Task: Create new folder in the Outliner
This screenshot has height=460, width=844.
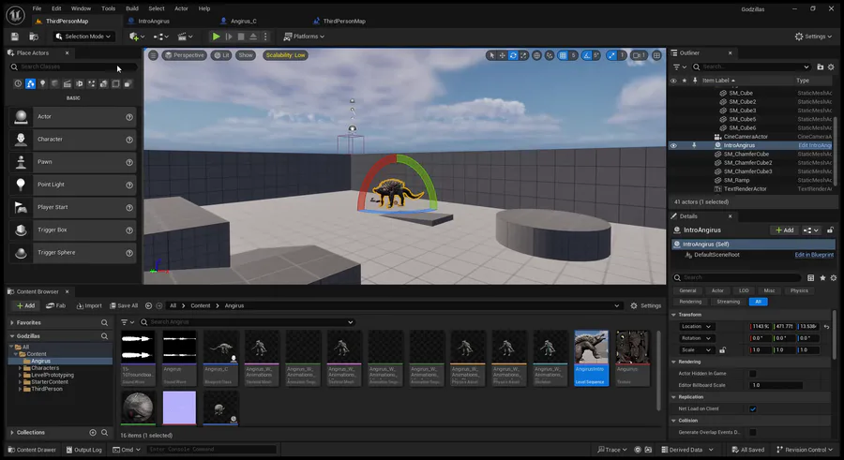Action: [821, 67]
